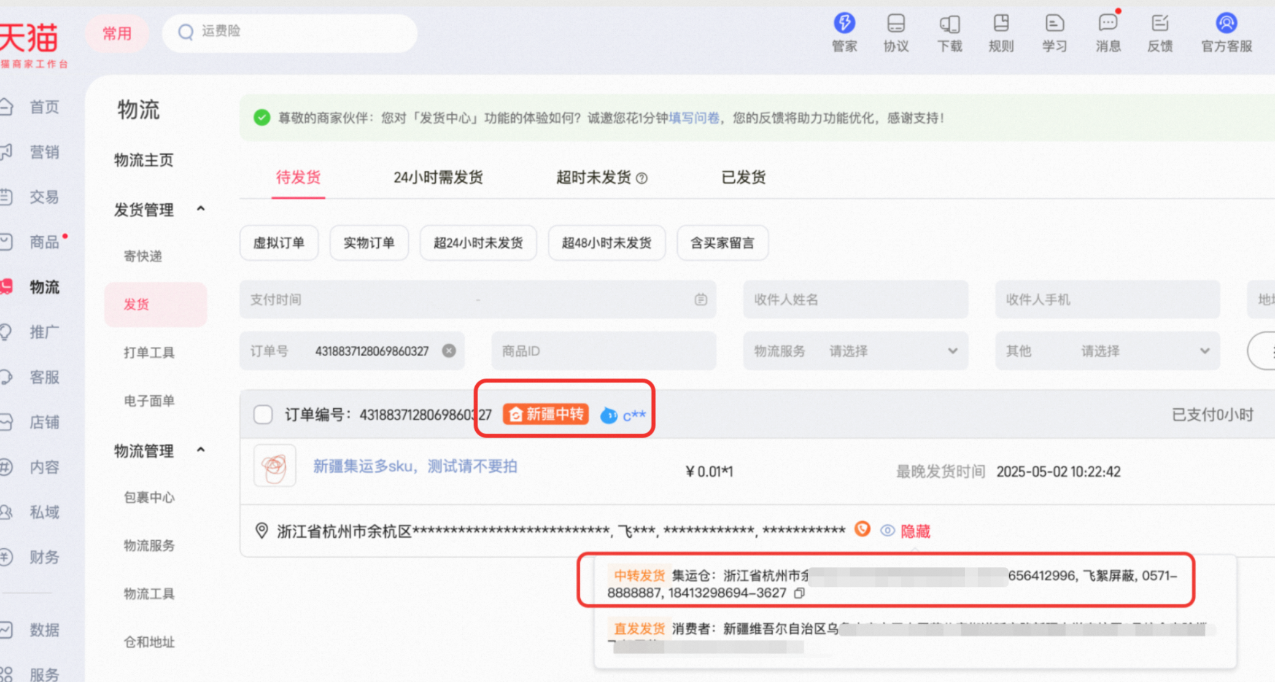Toggle the eye icon beside 隐藏

[887, 530]
